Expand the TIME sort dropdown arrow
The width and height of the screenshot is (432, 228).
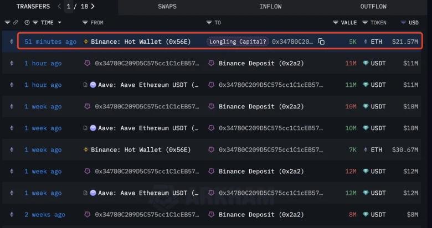59,23
